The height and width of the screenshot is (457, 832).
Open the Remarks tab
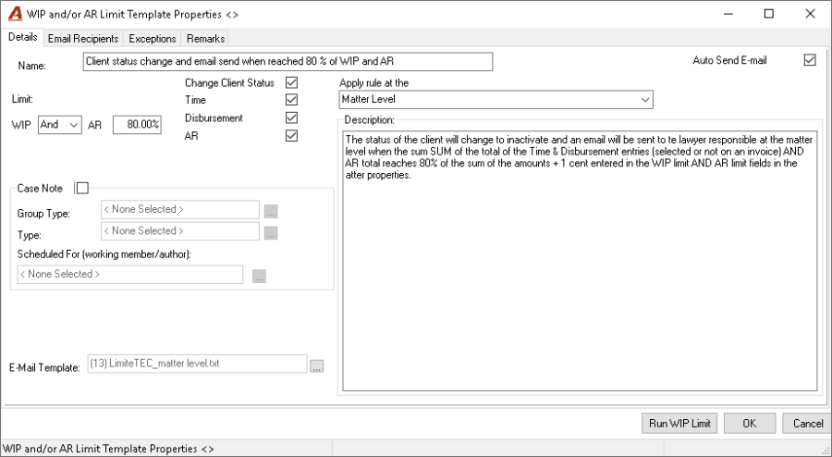[x=206, y=39]
